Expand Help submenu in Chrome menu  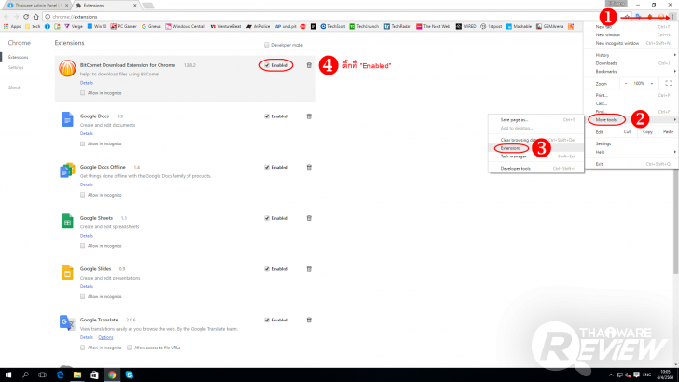pyautogui.click(x=630, y=152)
